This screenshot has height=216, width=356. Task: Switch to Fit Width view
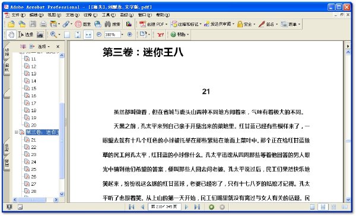click(x=88, y=35)
